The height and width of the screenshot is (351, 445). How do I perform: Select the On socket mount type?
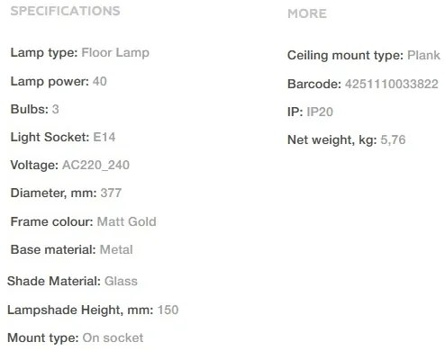point(113,337)
